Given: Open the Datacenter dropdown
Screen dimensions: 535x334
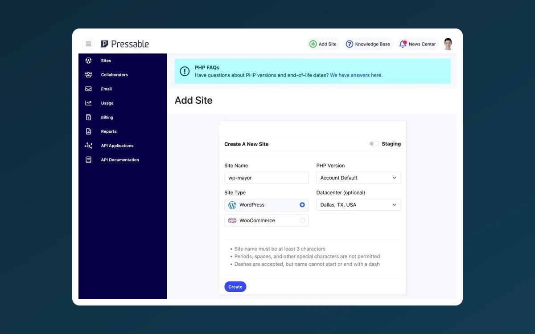Looking at the screenshot, I should click(x=358, y=205).
